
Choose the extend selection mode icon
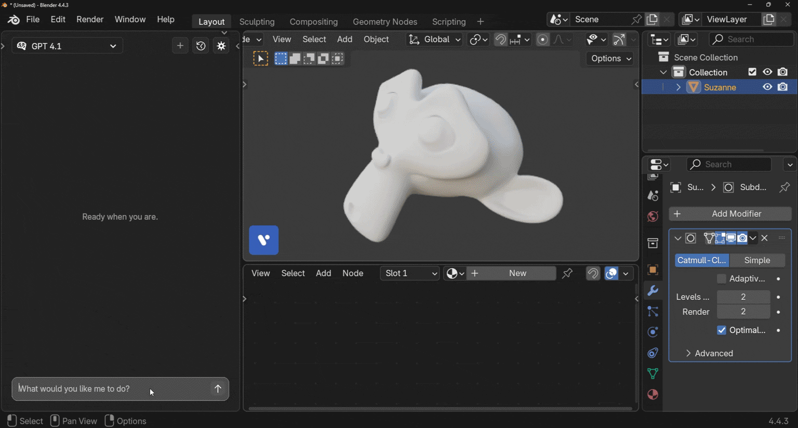click(295, 59)
